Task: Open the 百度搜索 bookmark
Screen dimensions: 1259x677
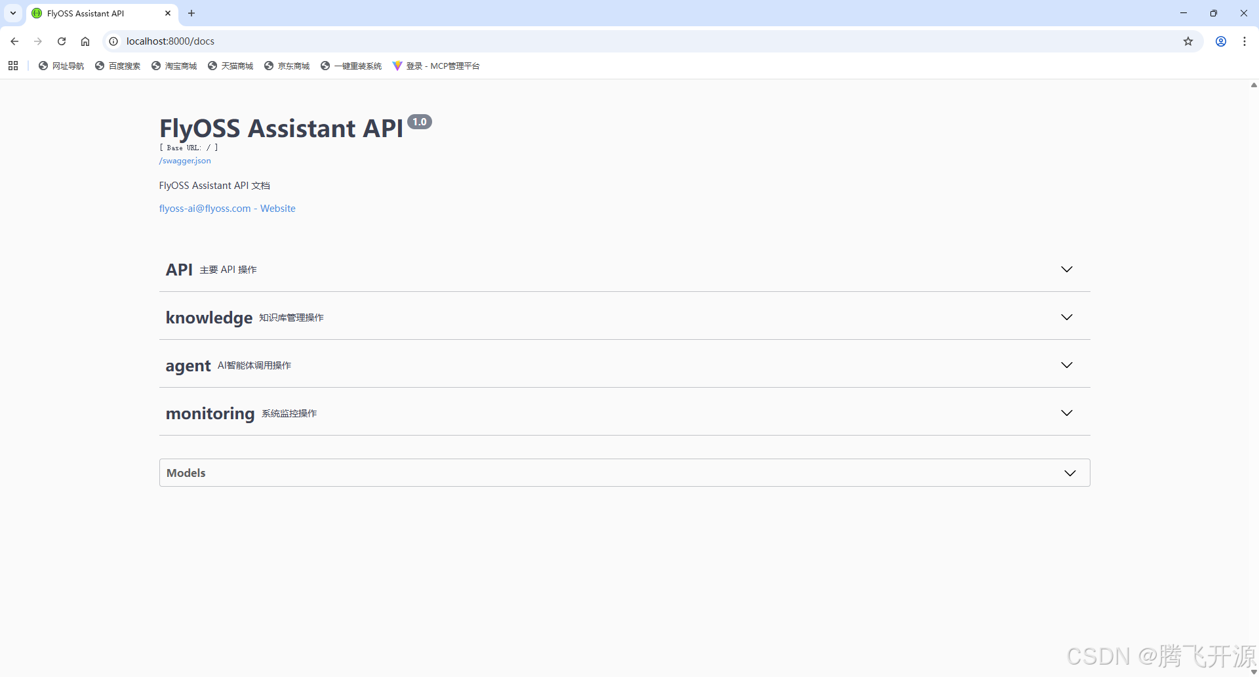Action: tap(118, 66)
